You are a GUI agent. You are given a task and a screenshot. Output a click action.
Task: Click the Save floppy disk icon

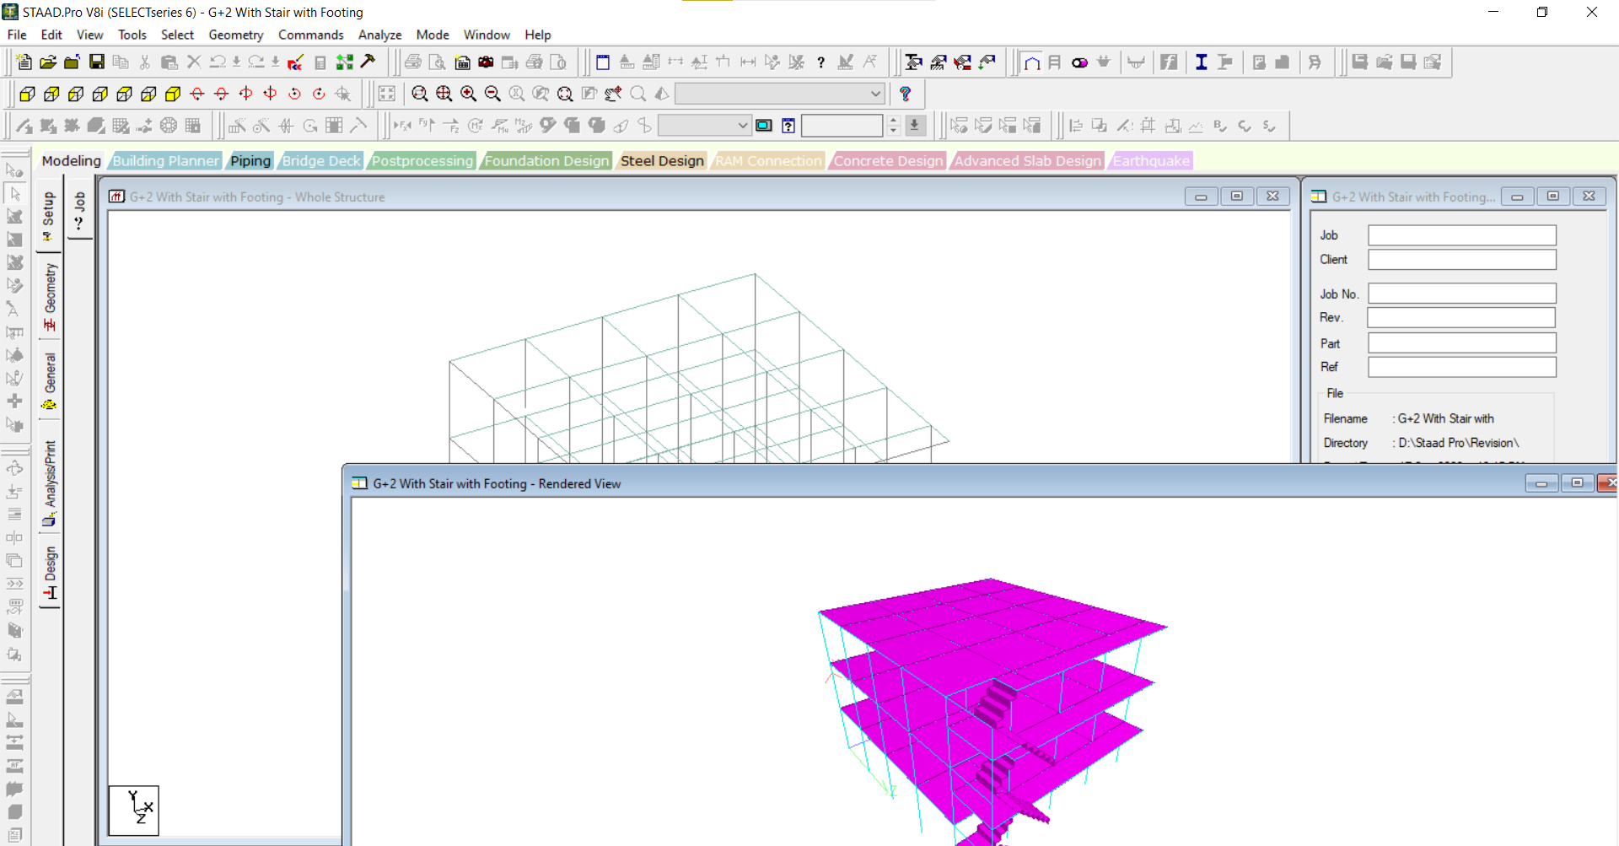click(97, 62)
